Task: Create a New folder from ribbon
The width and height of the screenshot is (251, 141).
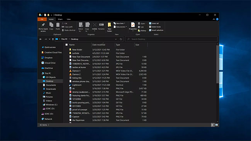Action: (110, 27)
